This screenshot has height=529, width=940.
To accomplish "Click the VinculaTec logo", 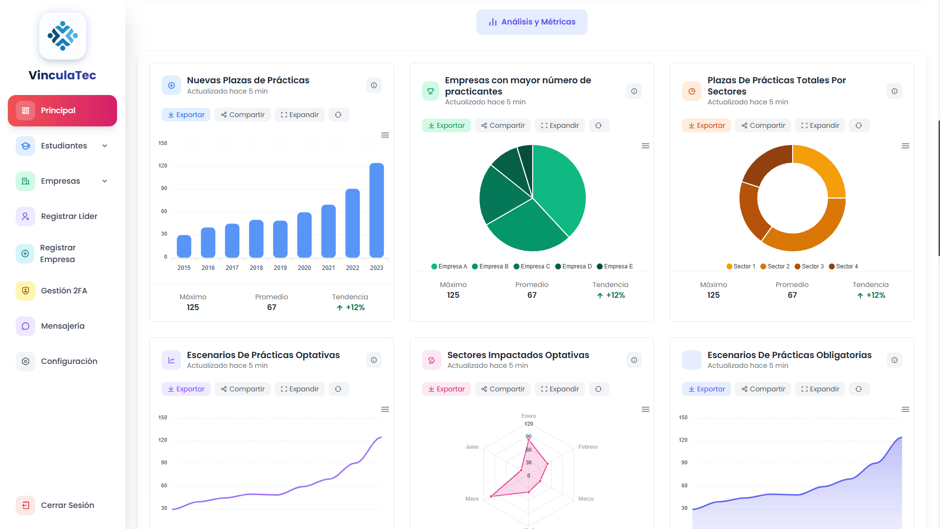I will click(63, 36).
